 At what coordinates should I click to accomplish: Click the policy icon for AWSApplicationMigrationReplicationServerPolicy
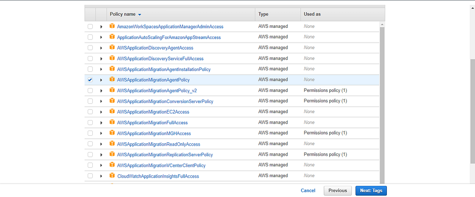click(x=112, y=154)
